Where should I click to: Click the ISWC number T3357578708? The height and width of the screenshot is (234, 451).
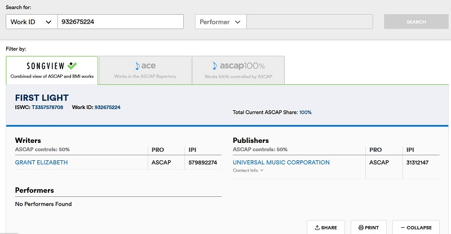(x=47, y=107)
